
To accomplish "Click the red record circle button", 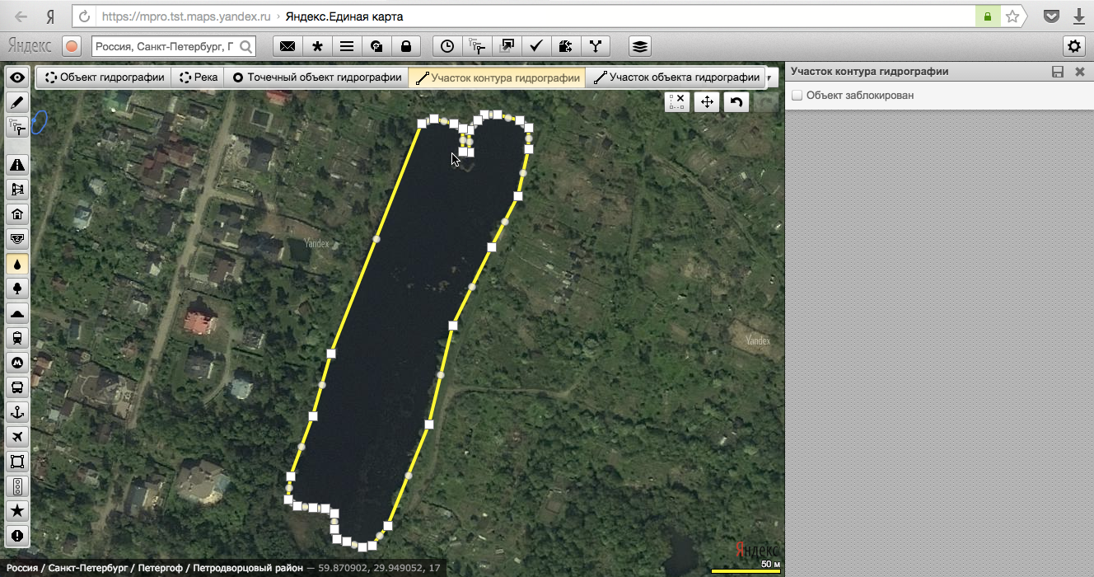I will point(72,46).
